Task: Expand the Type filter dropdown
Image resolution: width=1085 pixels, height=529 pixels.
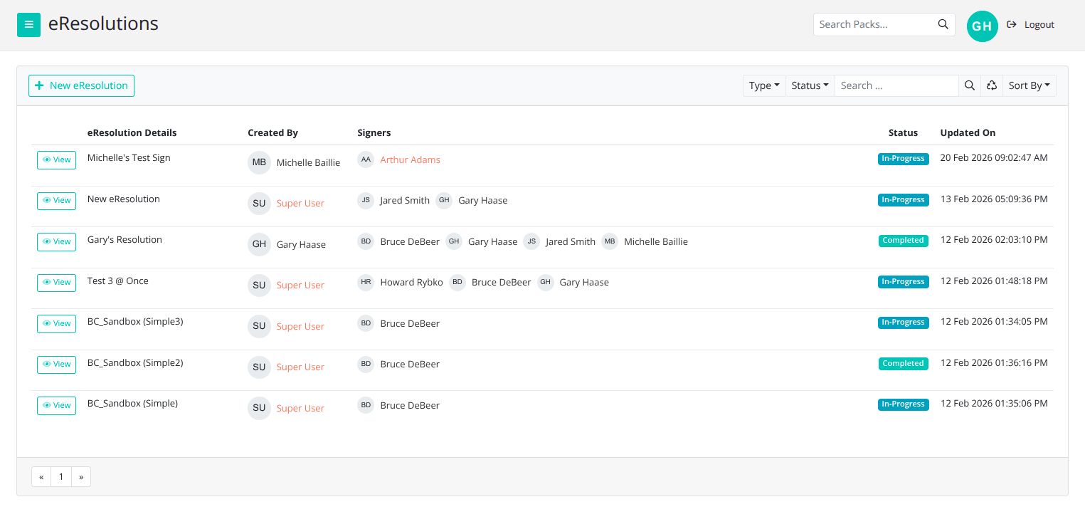Action: pos(764,85)
